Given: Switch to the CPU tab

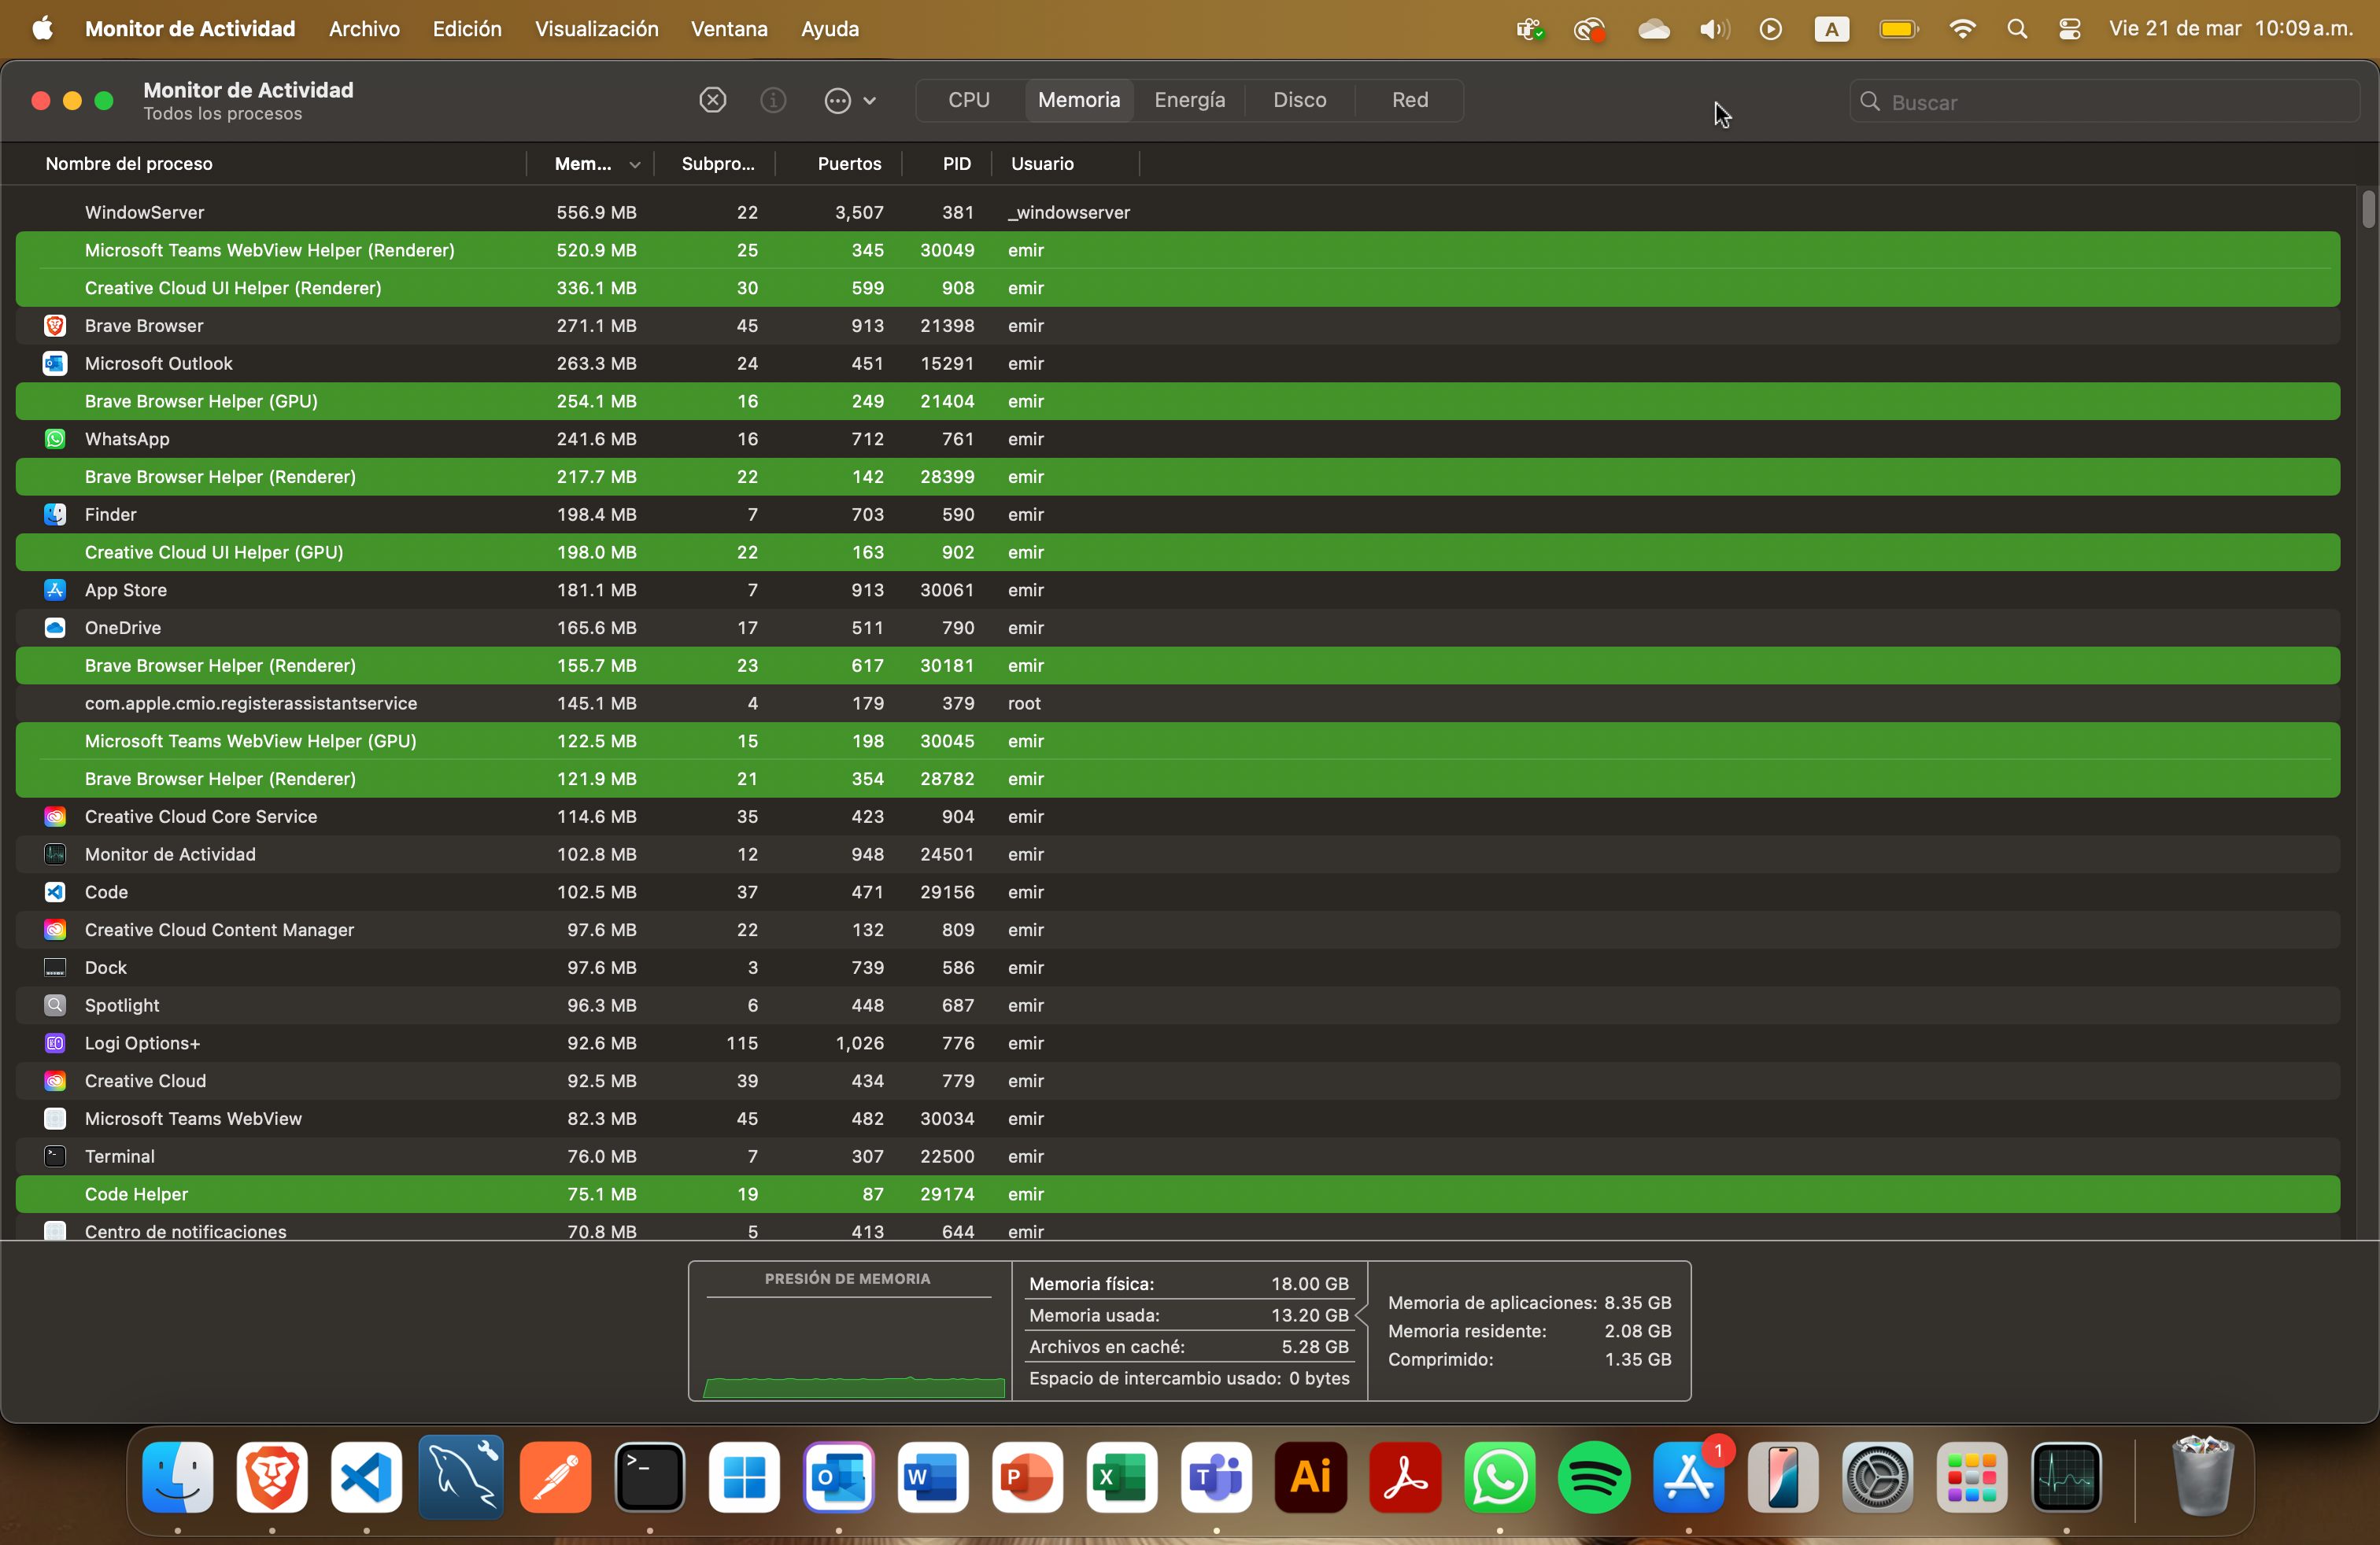Looking at the screenshot, I should click(968, 100).
